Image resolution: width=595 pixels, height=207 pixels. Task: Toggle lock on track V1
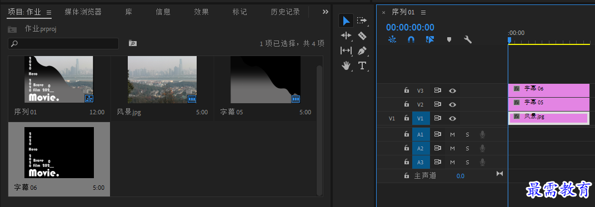point(407,118)
